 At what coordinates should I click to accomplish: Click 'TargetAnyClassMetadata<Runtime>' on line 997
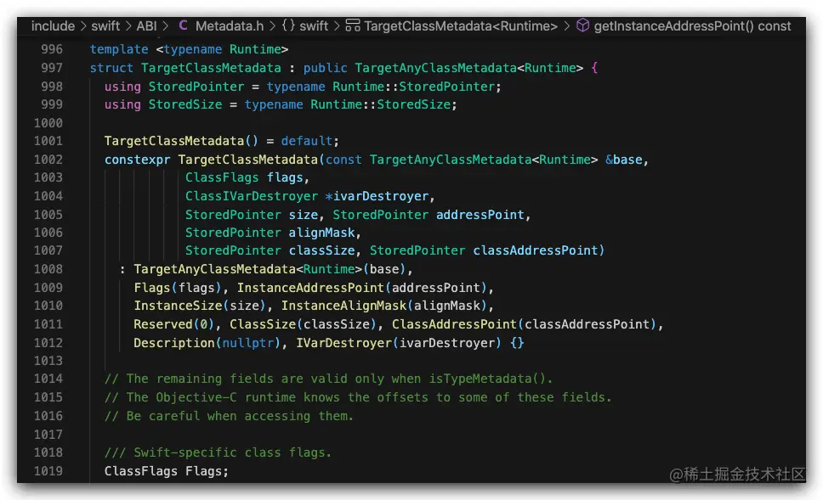tap(468, 68)
